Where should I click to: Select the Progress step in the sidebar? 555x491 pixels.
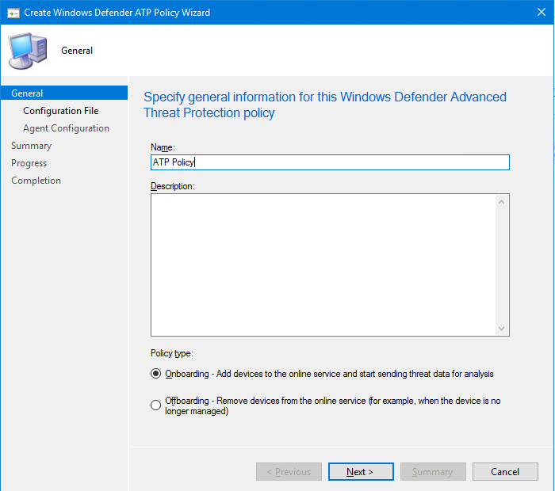pos(29,163)
